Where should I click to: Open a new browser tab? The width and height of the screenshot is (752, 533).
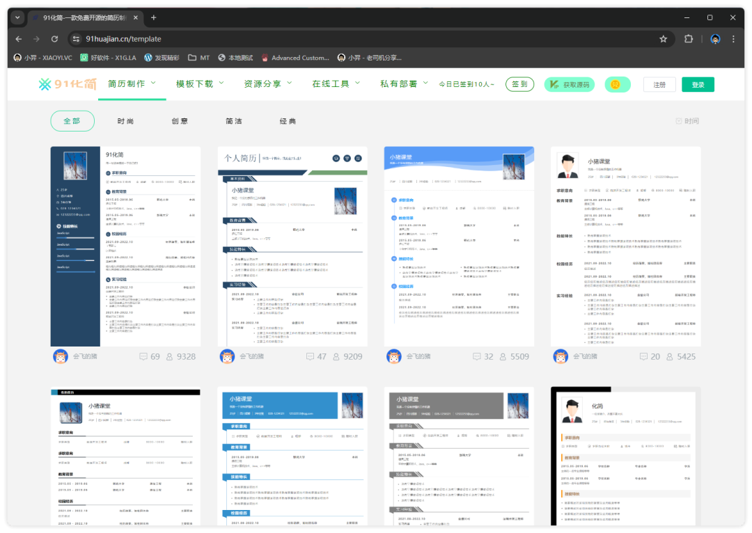click(x=153, y=17)
